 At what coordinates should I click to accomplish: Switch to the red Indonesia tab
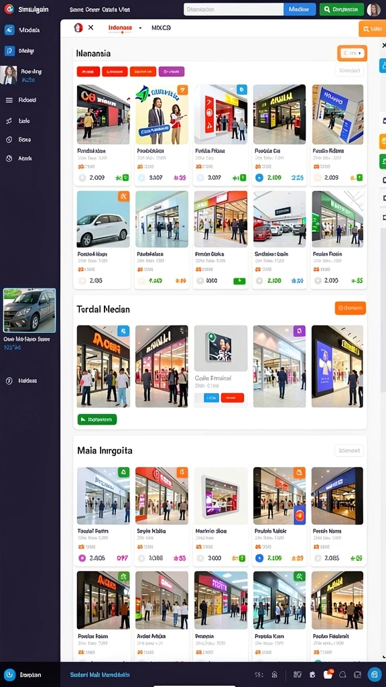(120, 28)
